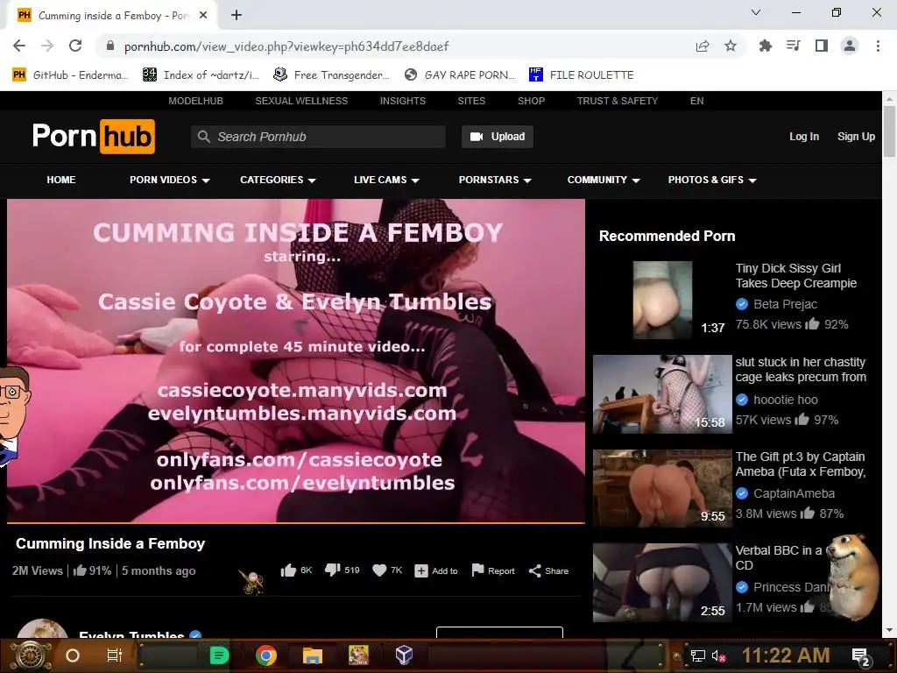The height and width of the screenshot is (673, 897).
Task: Click the Cortana circle icon
Action: click(73, 655)
